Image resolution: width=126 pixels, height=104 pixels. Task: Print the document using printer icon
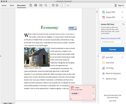[x=36, y=5]
